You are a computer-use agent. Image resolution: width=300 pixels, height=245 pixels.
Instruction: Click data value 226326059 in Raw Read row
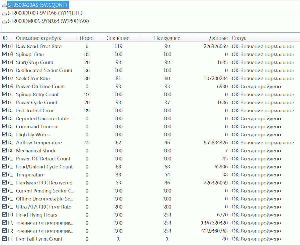pyautogui.click(x=216, y=46)
